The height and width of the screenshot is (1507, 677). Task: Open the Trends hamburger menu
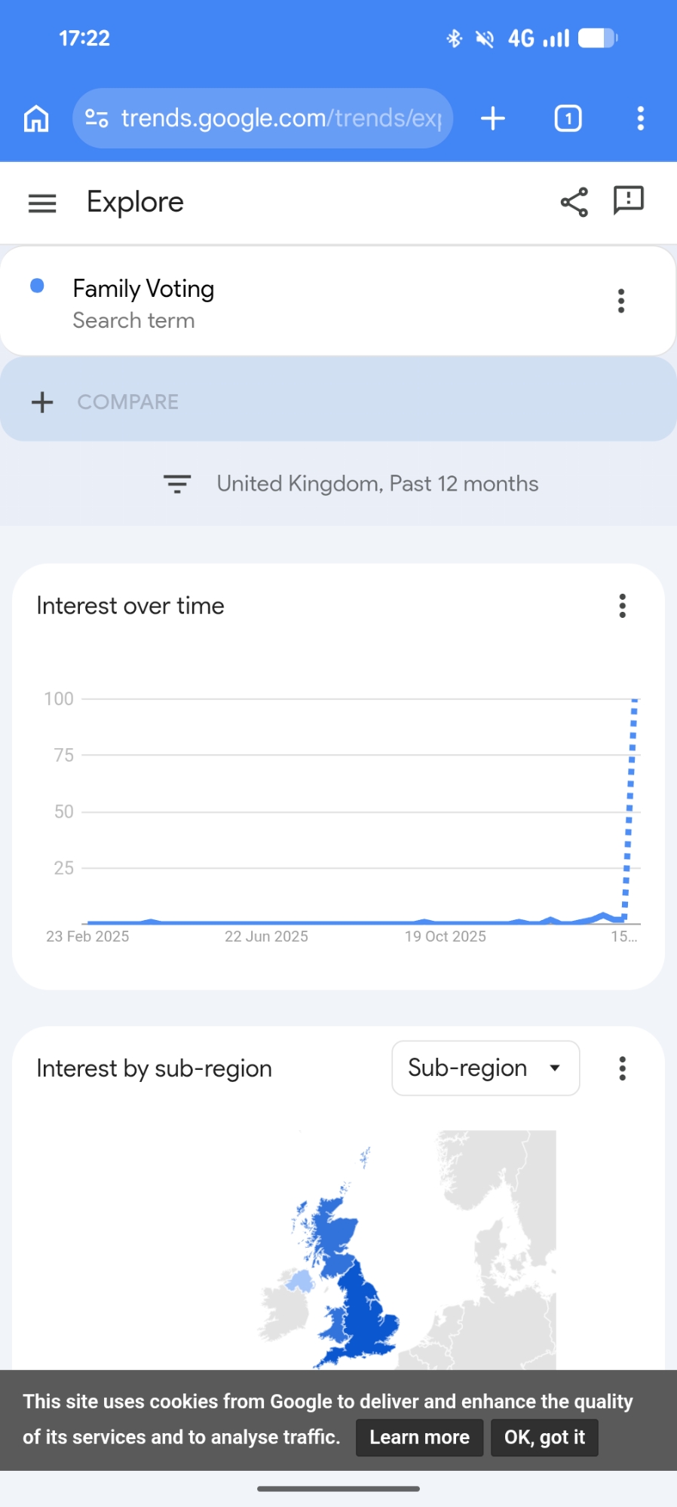coord(42,203)
